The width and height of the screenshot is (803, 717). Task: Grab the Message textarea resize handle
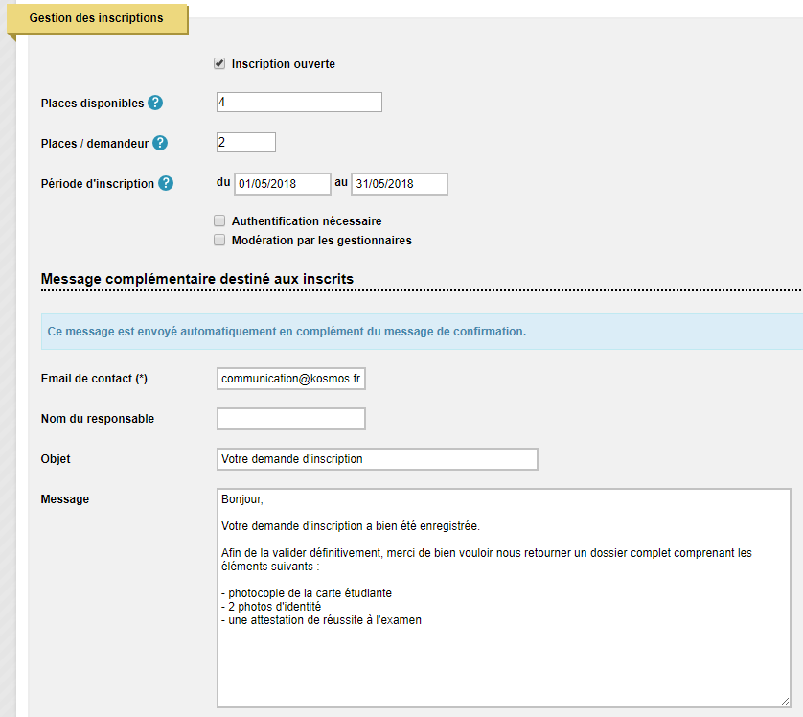click(785, 702)
